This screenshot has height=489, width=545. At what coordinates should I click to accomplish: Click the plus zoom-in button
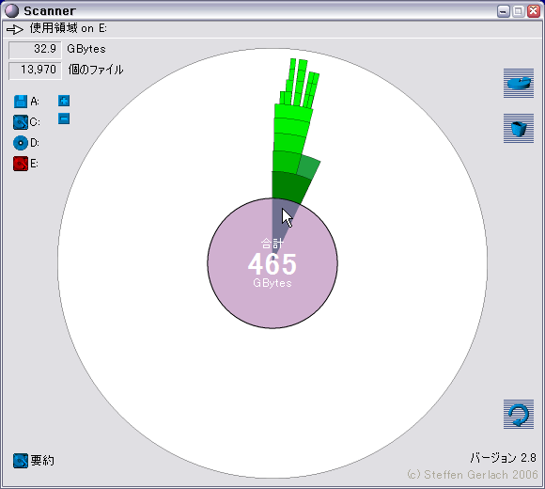(x=64, y=101)
